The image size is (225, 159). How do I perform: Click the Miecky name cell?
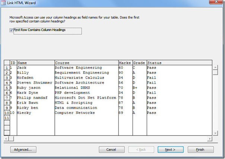click(x=36, y=113)
